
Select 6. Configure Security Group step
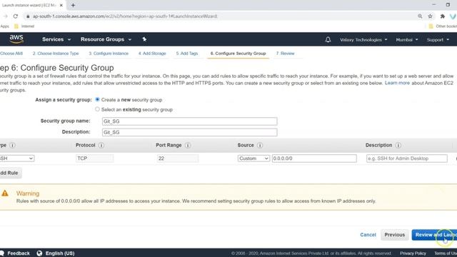coord(238,54)
